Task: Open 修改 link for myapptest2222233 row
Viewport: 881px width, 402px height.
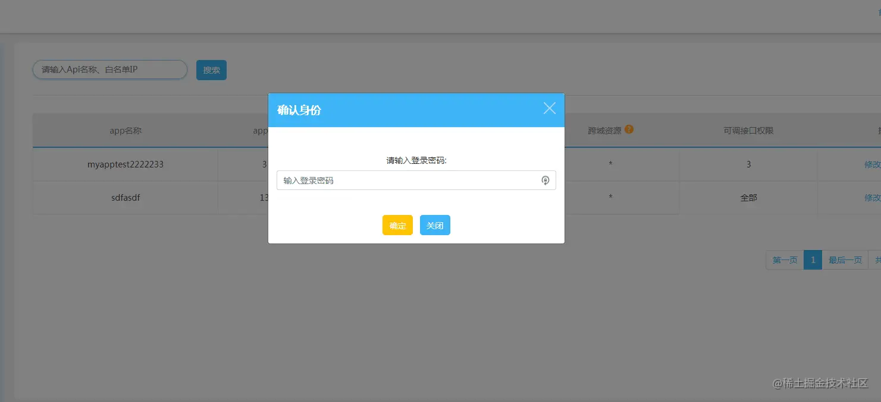Action: coord(873,164)
